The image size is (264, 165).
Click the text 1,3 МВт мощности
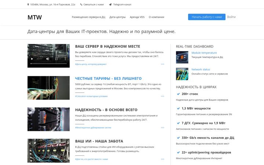click(x=196, y=109)
